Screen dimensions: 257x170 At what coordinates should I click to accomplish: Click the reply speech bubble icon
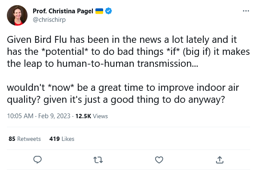pyautogui.click(x=37, y=160)
